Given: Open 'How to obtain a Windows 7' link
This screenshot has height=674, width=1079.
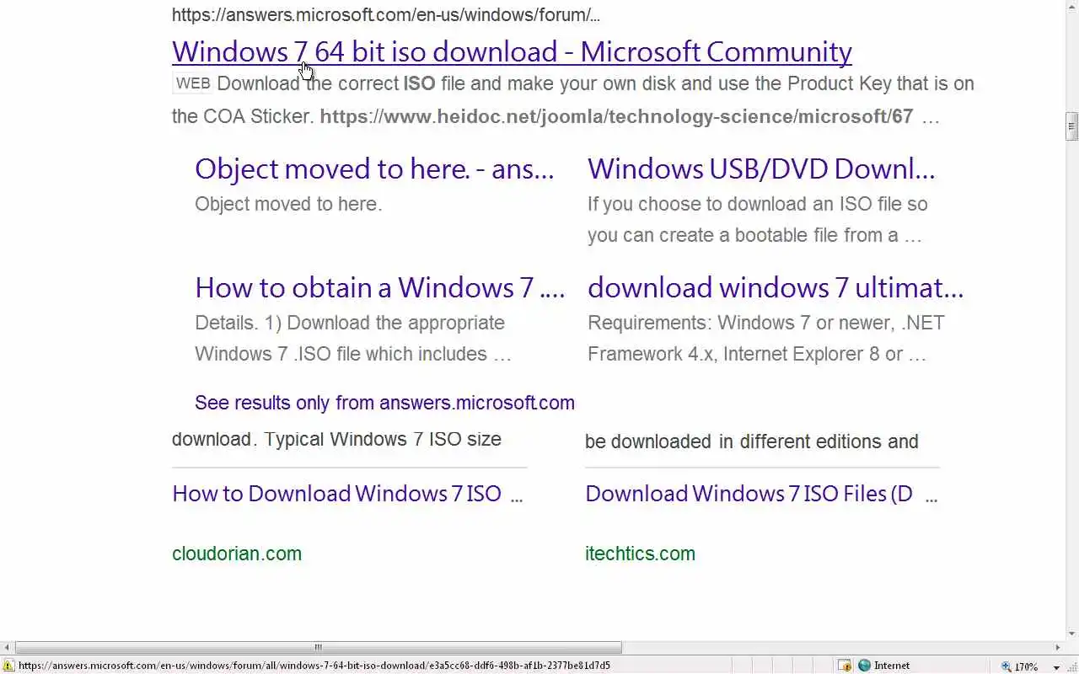Looking at the screenshot, I should pos(379,287).
